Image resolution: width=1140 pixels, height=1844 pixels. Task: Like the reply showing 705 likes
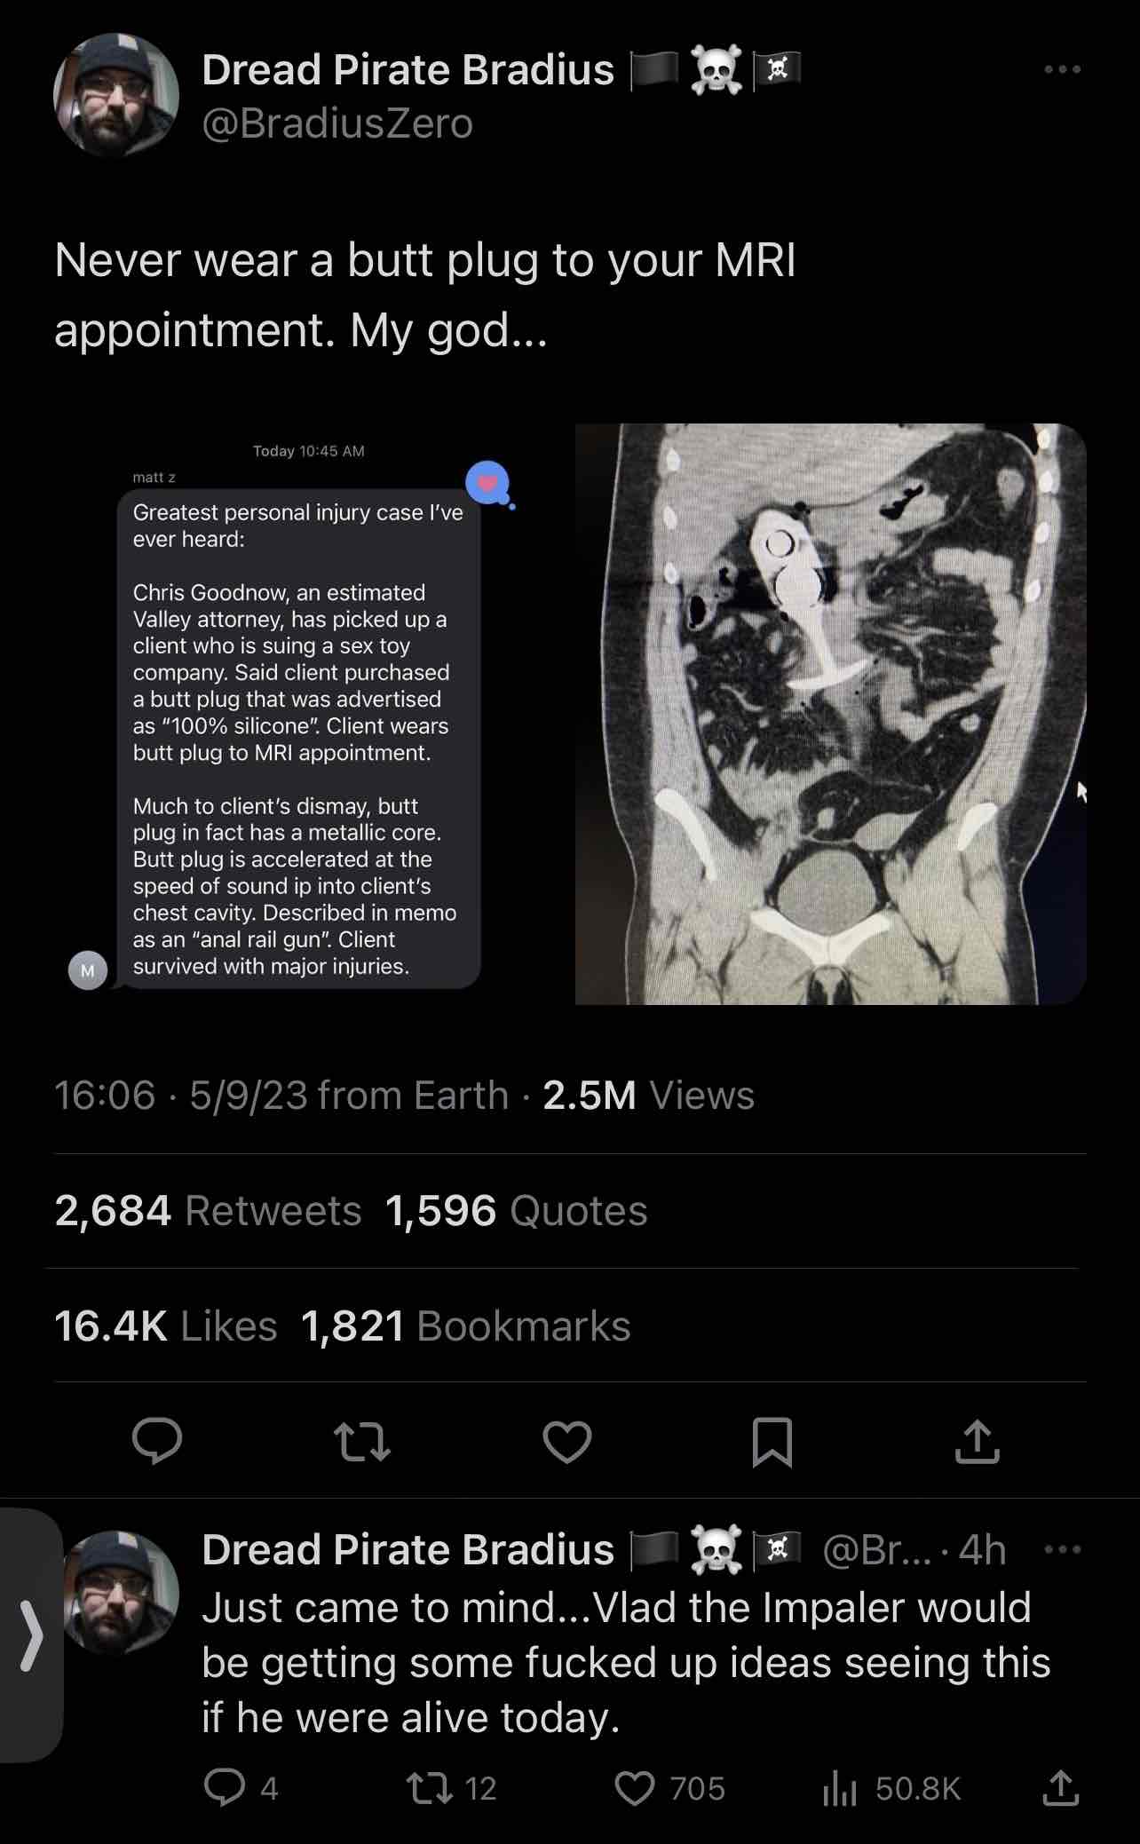coord(670,1788)
